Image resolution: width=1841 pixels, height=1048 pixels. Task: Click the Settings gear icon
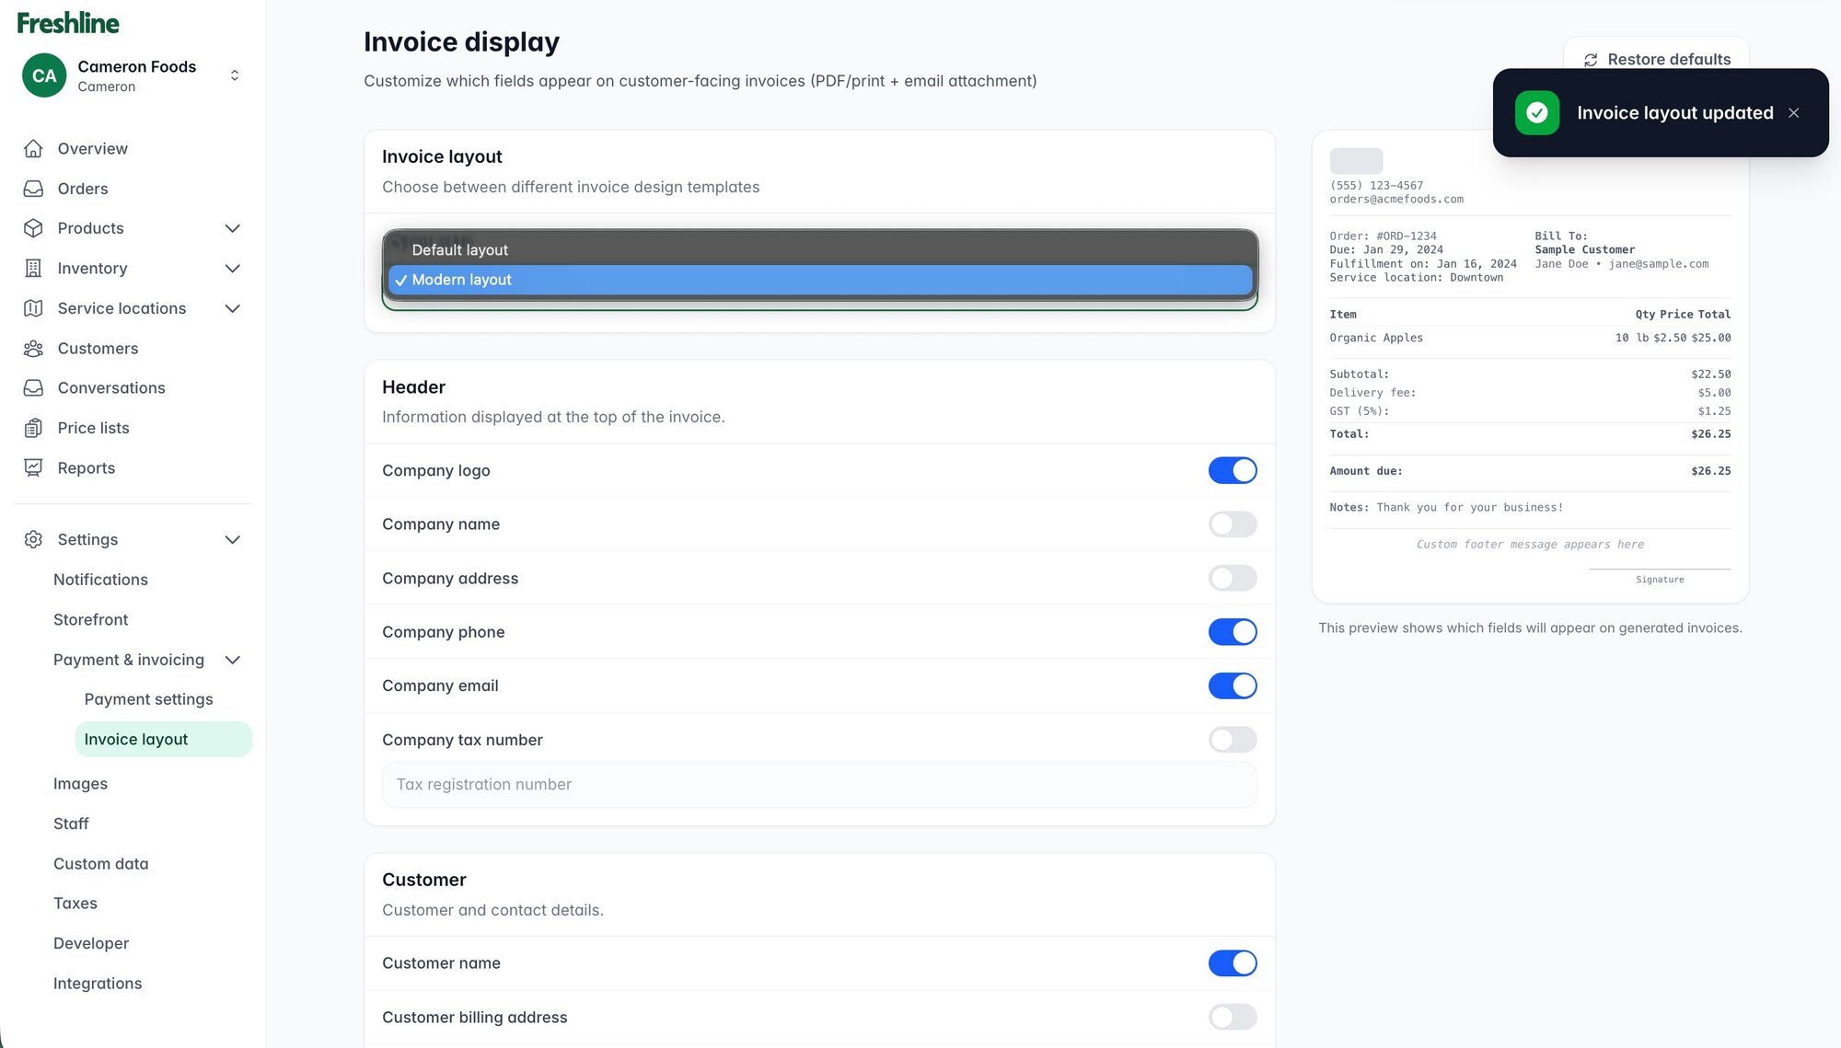33,540
